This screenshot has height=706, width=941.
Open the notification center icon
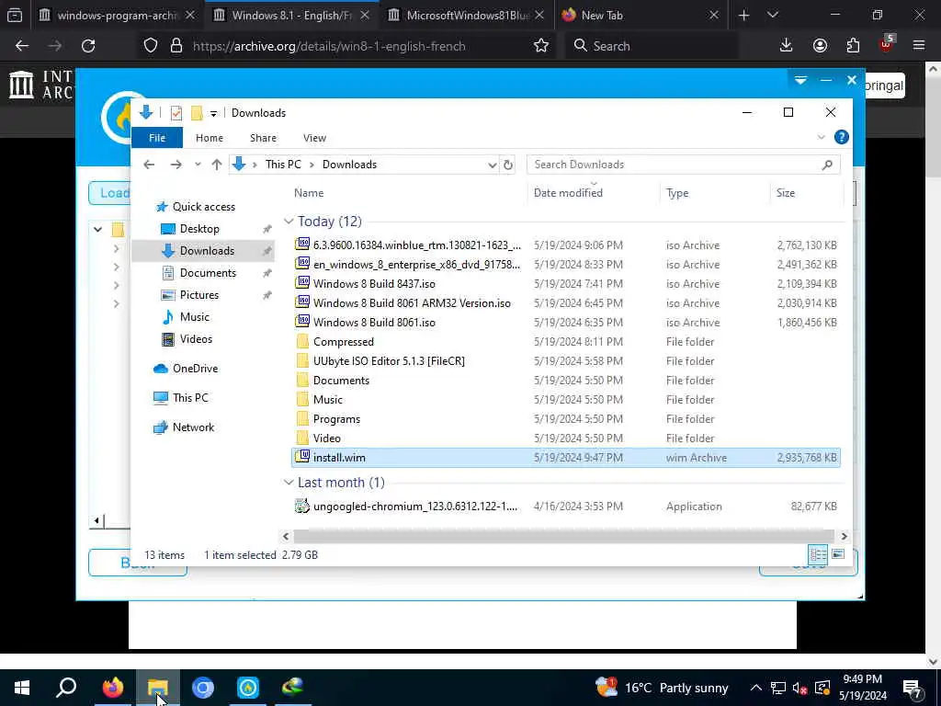[913, 688]
